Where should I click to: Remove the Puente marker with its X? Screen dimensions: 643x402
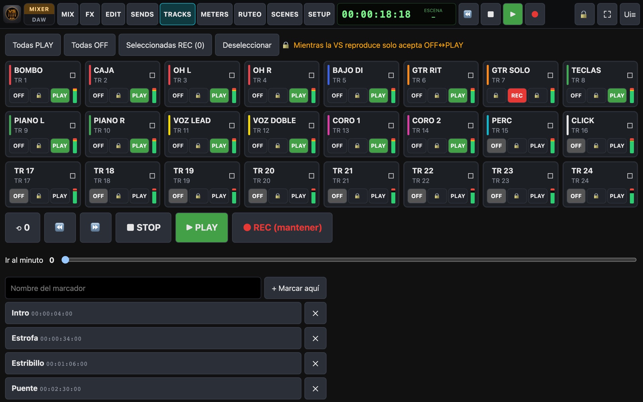pos(315,389)
